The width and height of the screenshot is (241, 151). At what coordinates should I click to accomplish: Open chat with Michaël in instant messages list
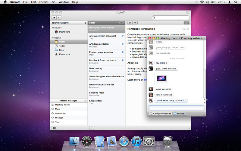pyautogui.click(x=69, y=118)
